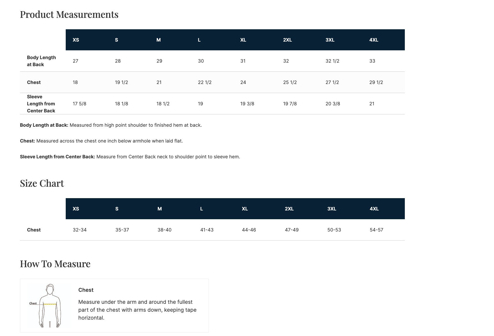Click M header in the Size Chart table
494x336 pixels.
(160, 209)
